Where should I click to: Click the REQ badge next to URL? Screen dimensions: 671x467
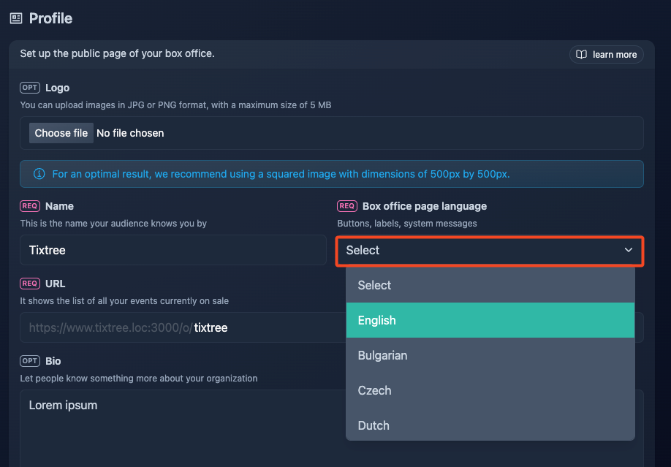tap(30, 284)
